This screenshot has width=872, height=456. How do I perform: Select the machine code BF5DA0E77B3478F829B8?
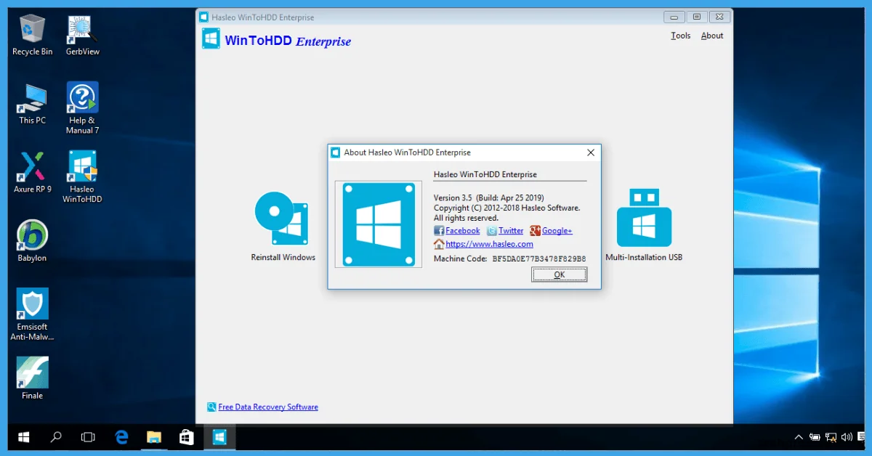pyautogui.click(x=539, y=258)
